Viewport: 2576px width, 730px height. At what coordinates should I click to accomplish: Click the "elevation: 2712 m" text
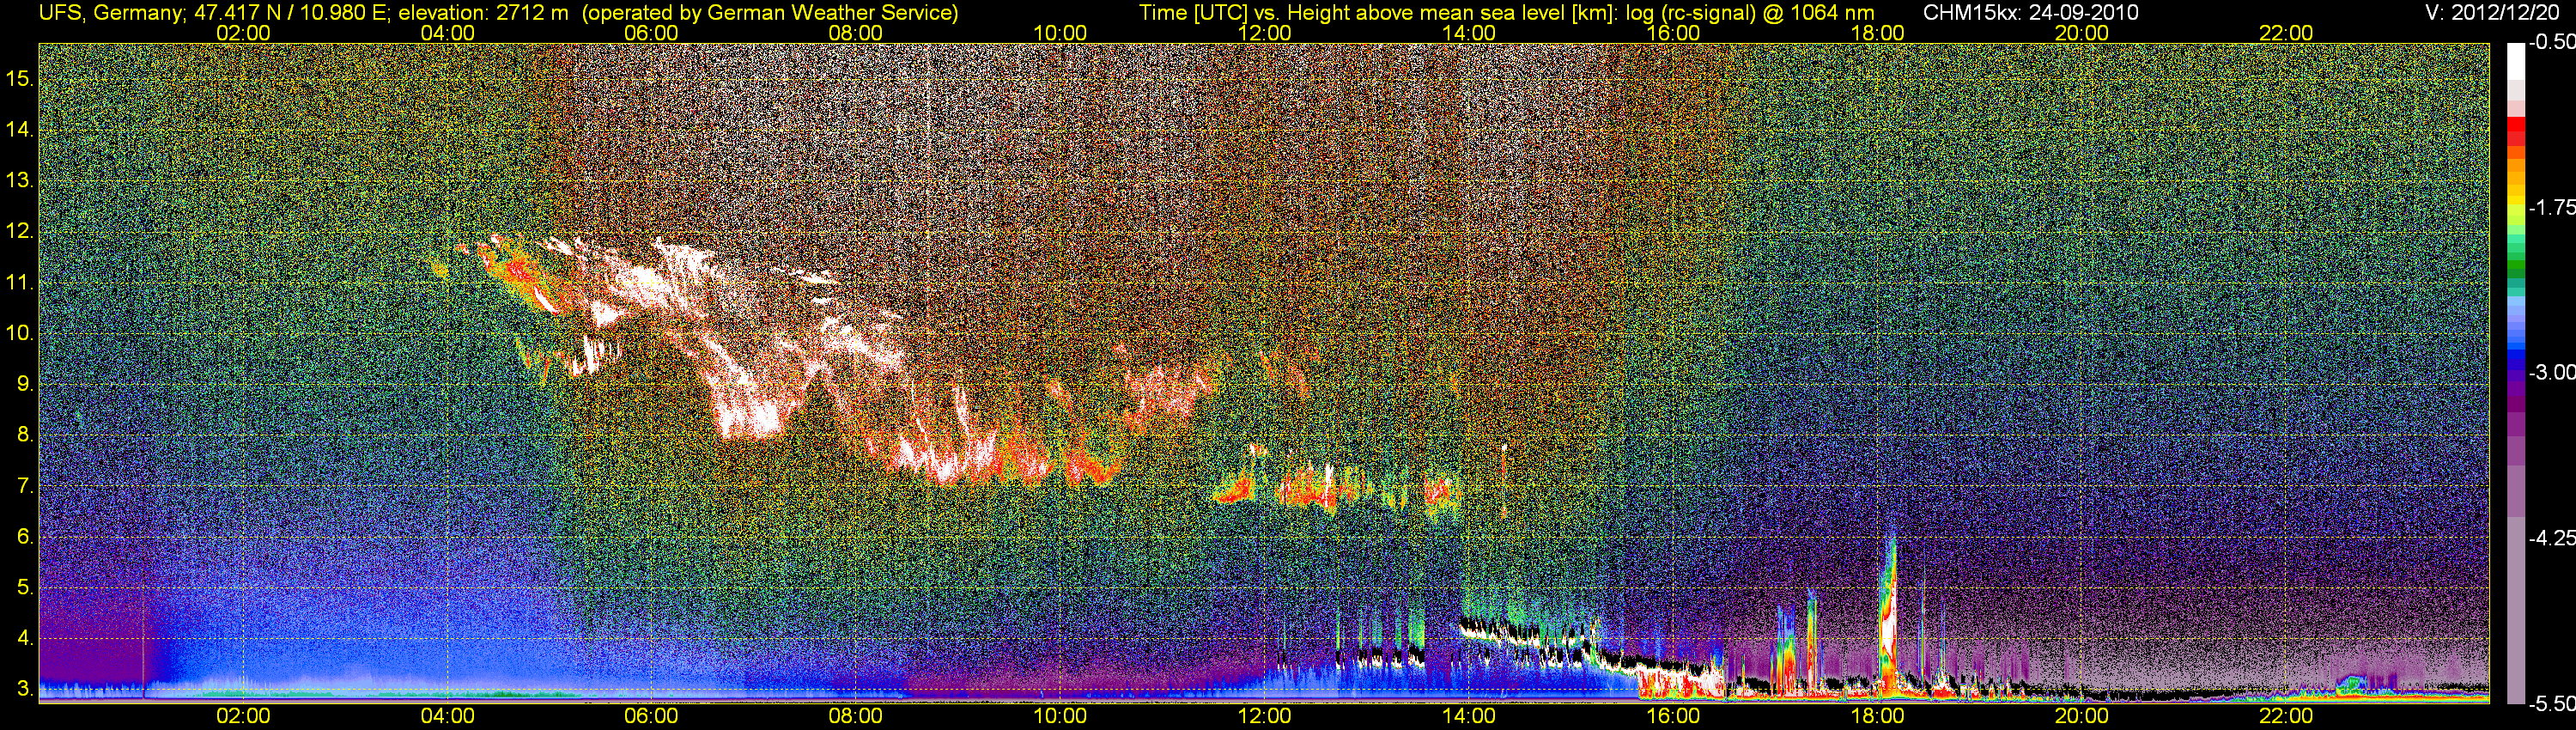[x=483, y=13]
